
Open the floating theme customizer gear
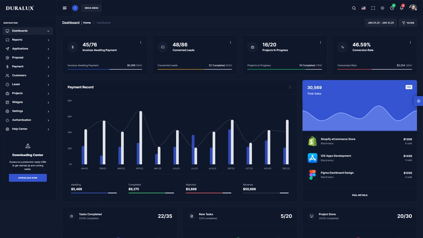click(418, 101)
